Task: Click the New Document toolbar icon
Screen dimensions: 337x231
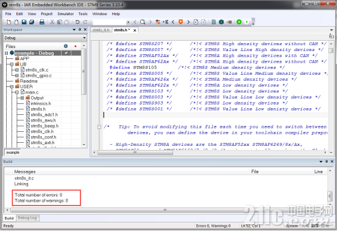Action: point(9,22)
